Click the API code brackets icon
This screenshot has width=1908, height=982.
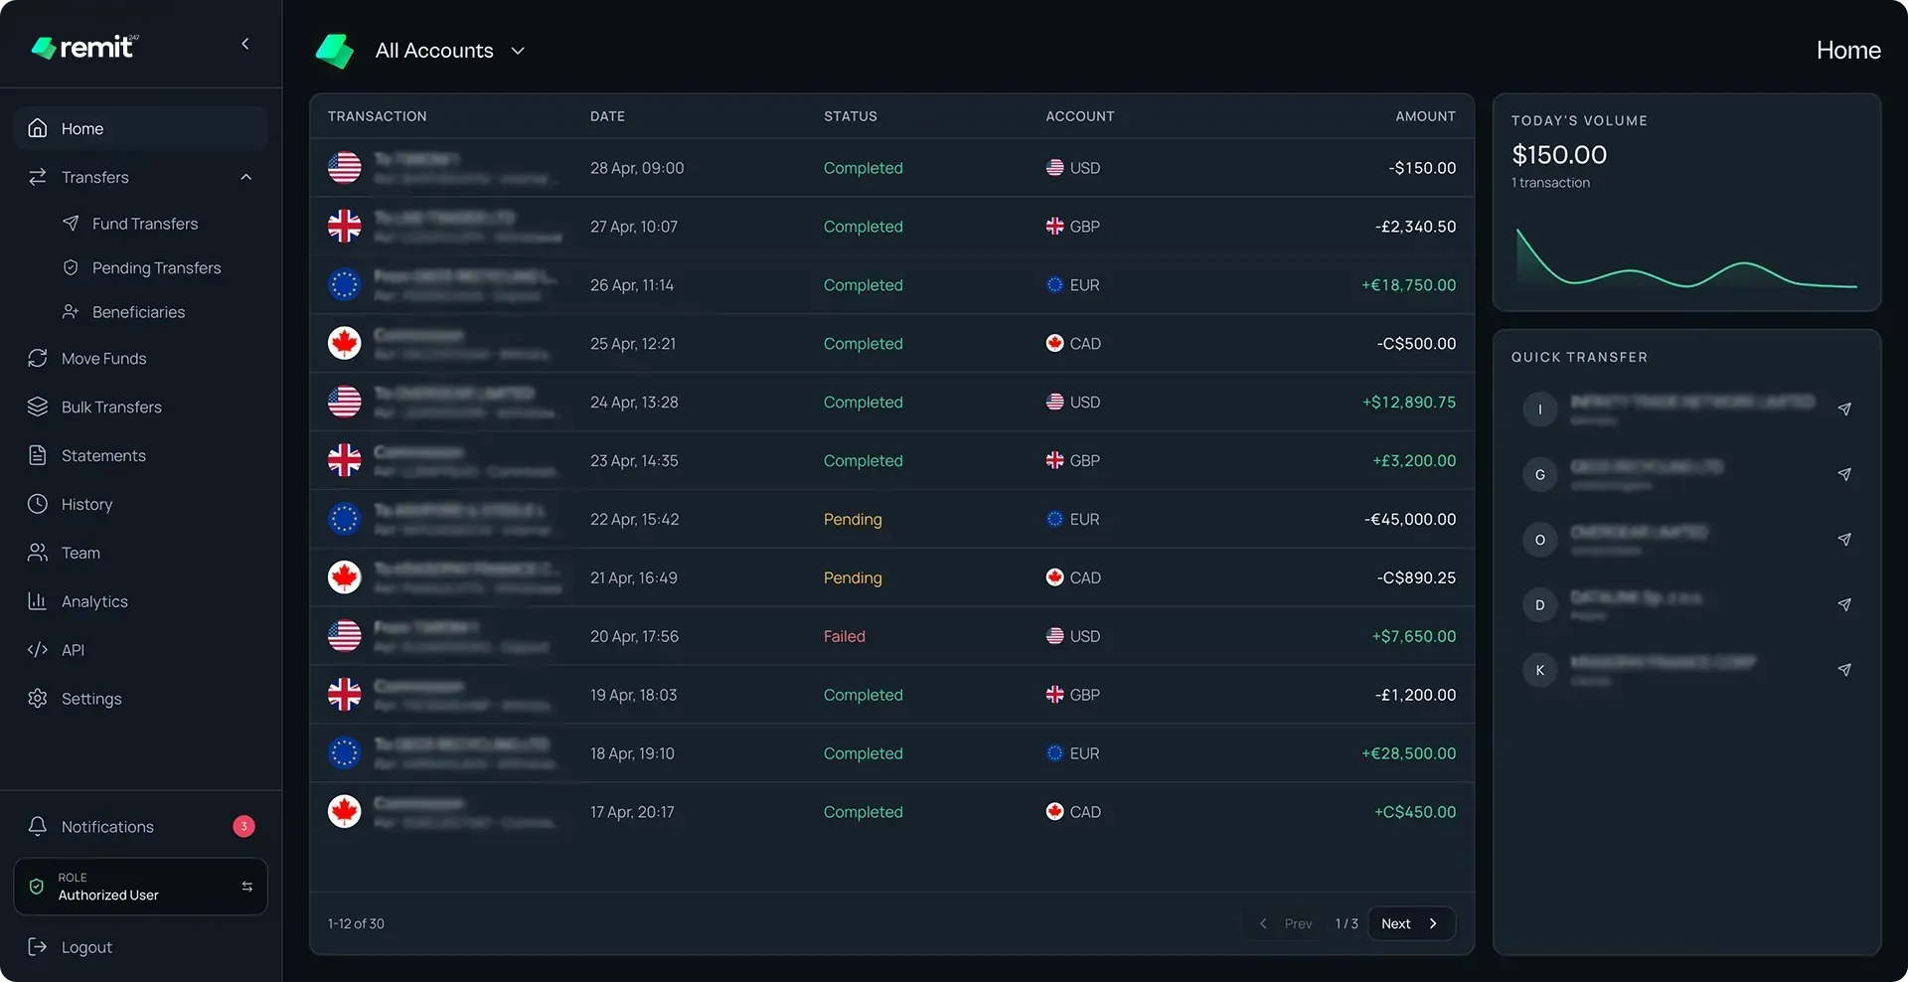[38, 650]
